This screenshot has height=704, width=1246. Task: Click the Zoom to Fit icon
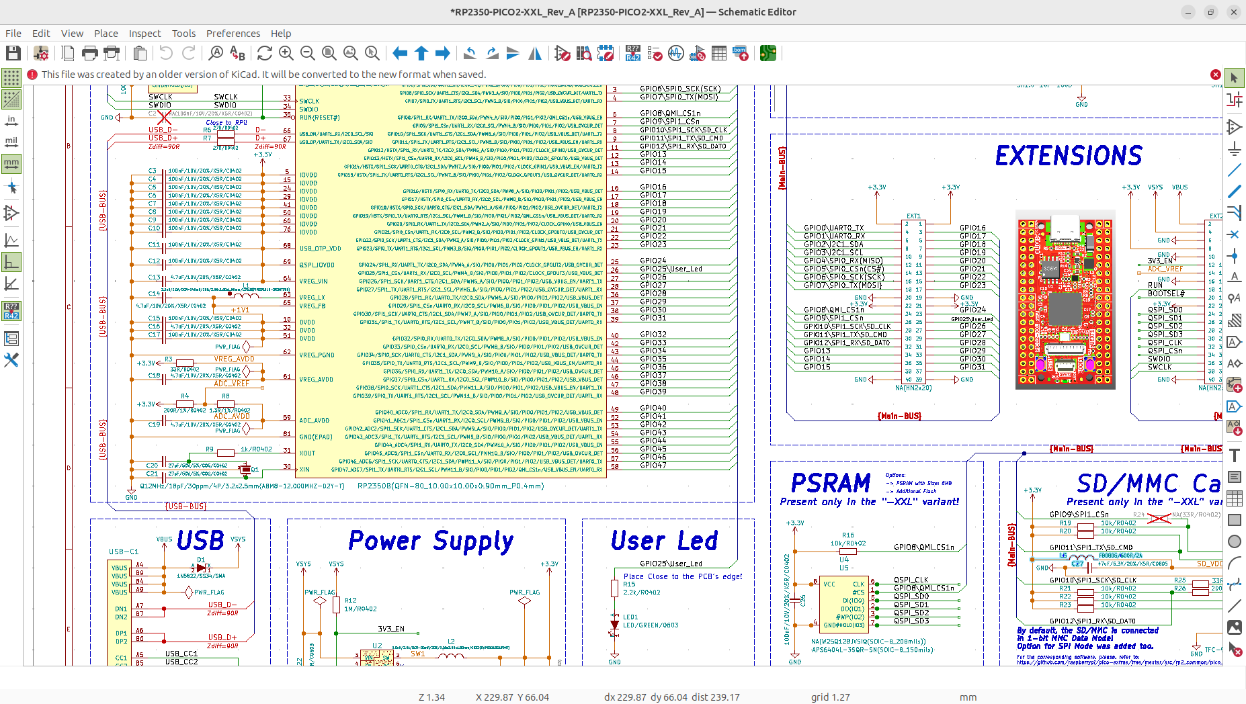[x=329, y=53]
